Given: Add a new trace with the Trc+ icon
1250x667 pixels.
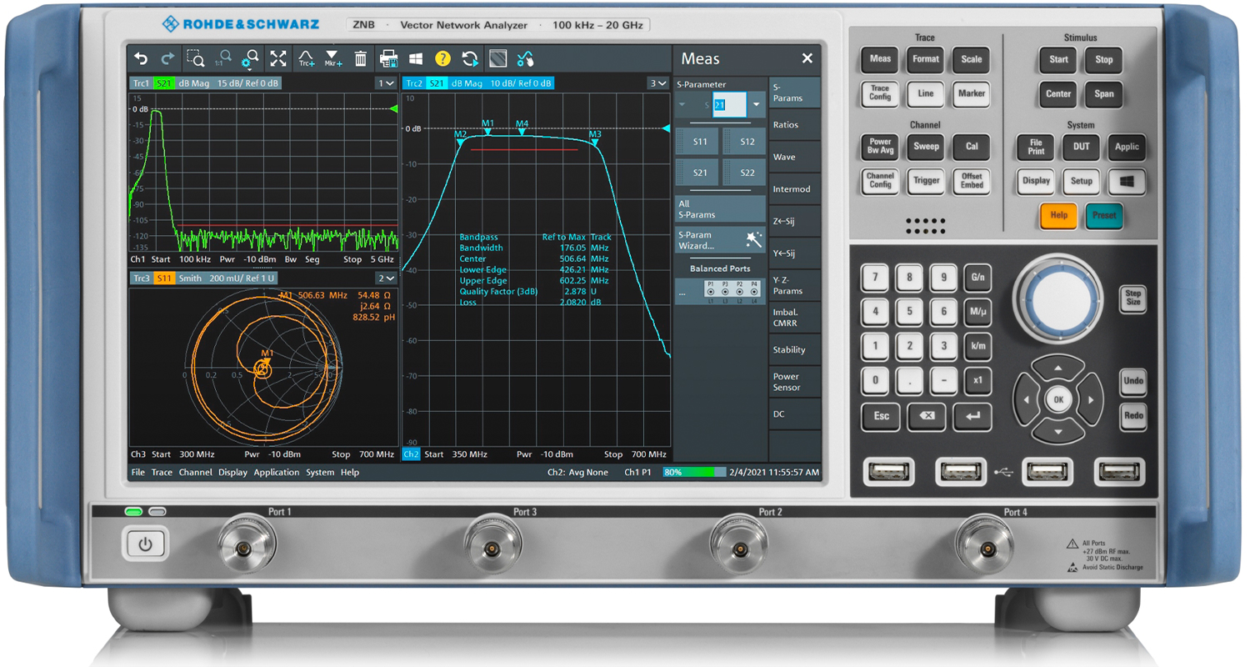Looking at the screenshot, I should pyautogui.click(x=305, y=58).
